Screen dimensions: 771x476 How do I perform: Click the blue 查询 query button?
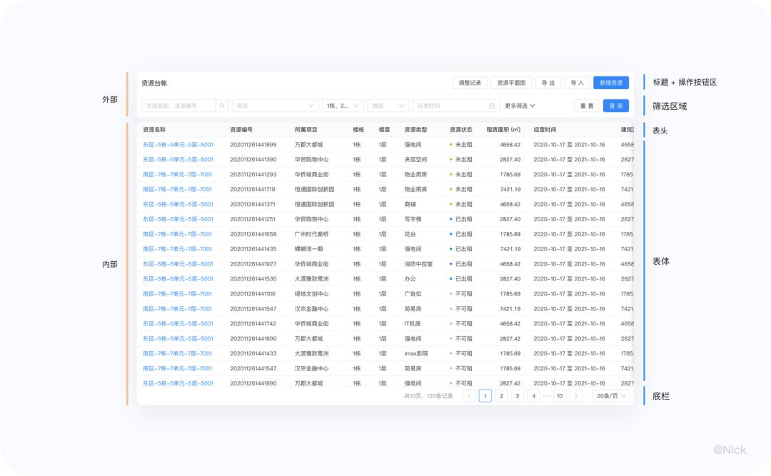(616, 105)
